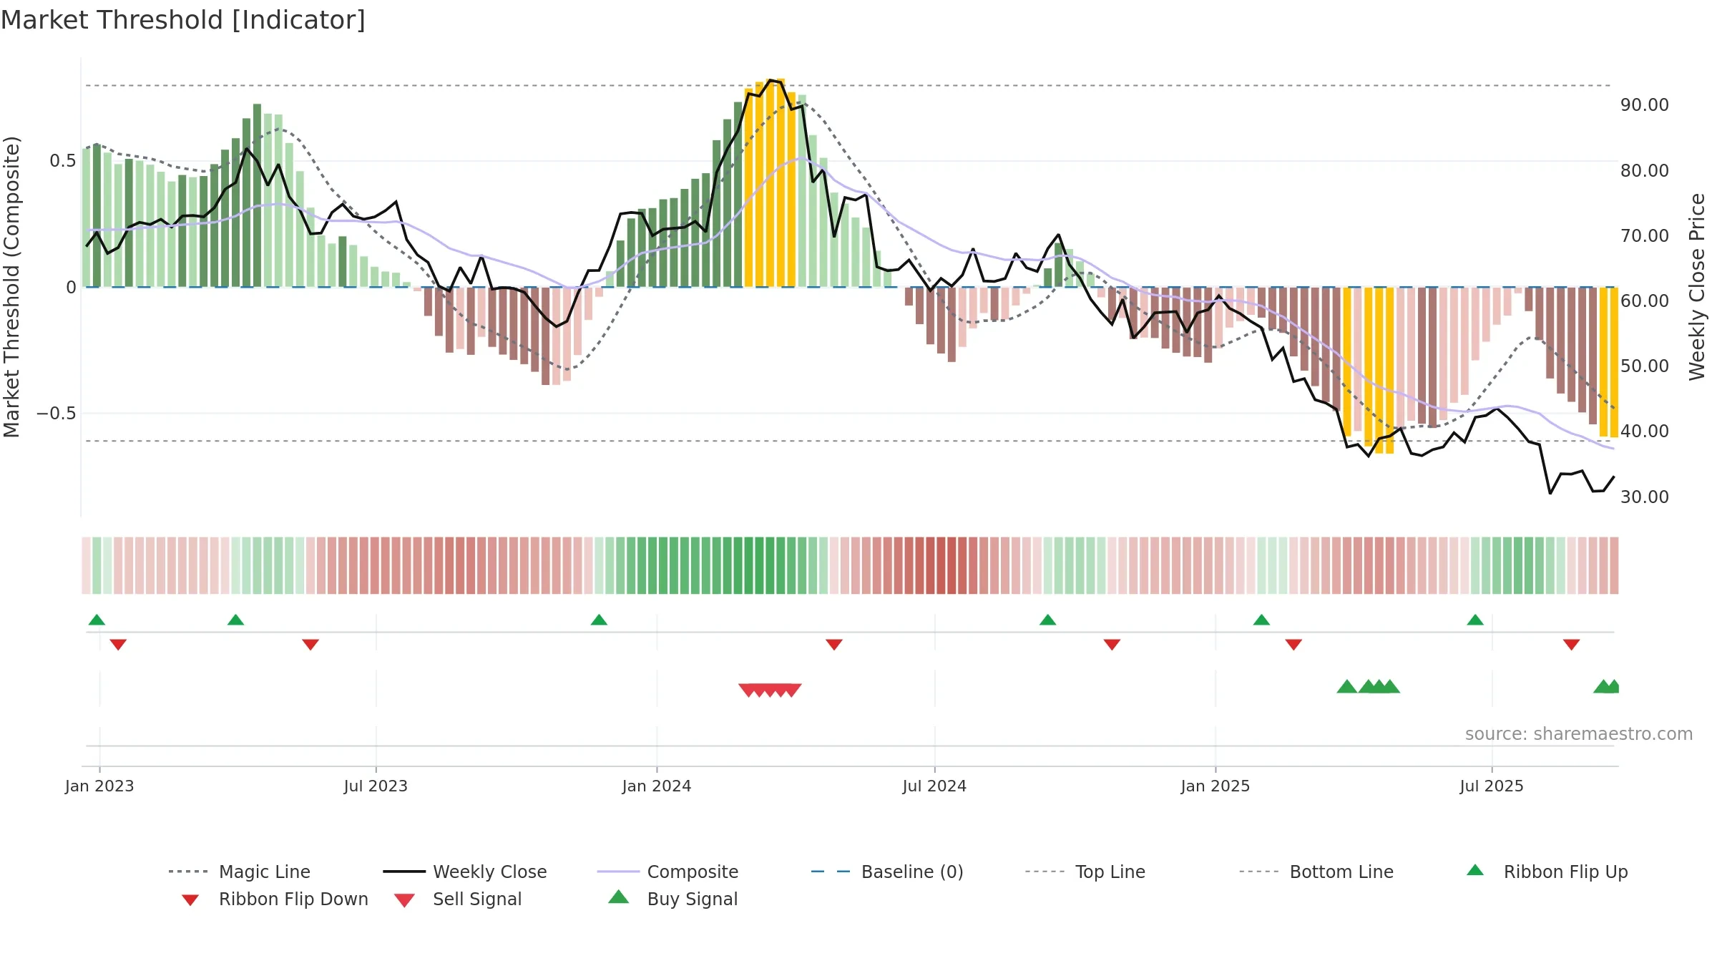Toggle Baseline (0) in the legend

887,872
